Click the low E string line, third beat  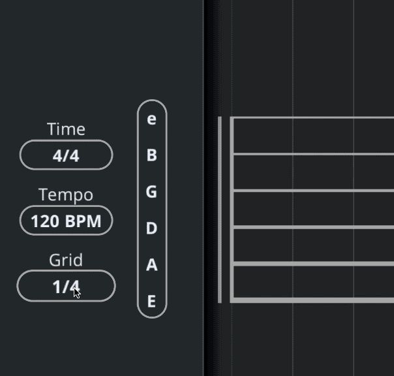click(x=375, y=300)
